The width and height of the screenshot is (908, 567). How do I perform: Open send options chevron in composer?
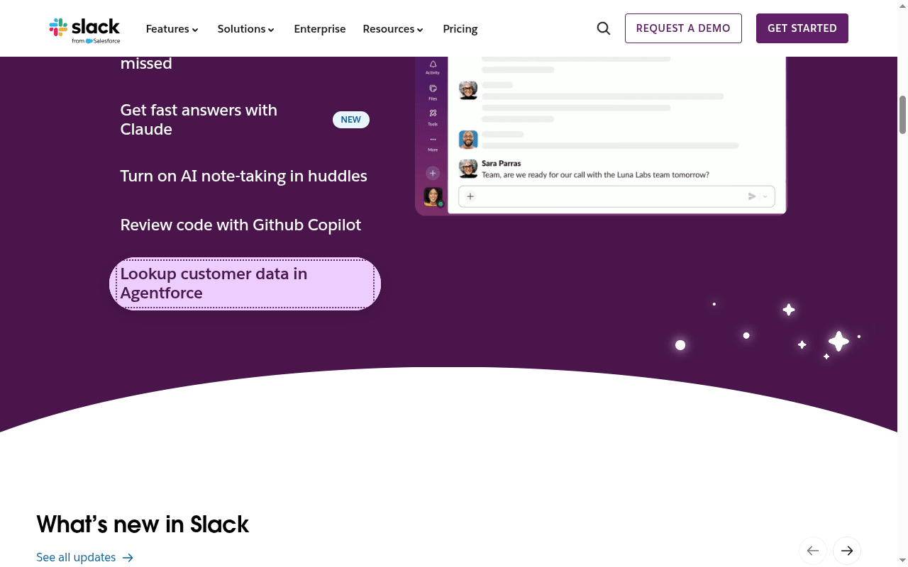pyautogui.click(x=765, y=196)
